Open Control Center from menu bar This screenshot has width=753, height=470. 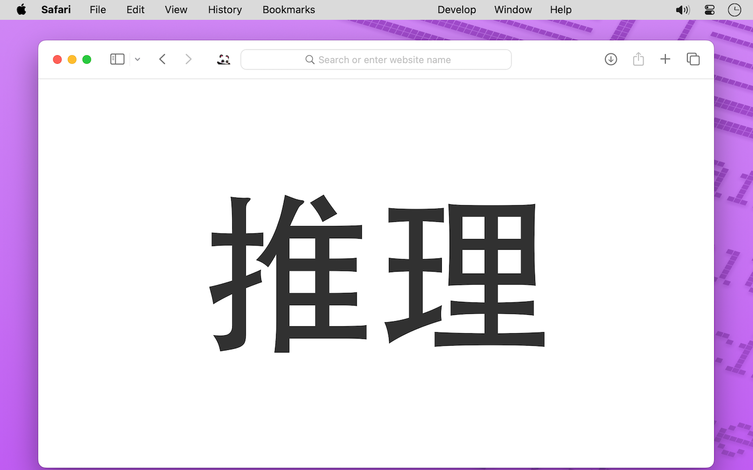[710, 9]
